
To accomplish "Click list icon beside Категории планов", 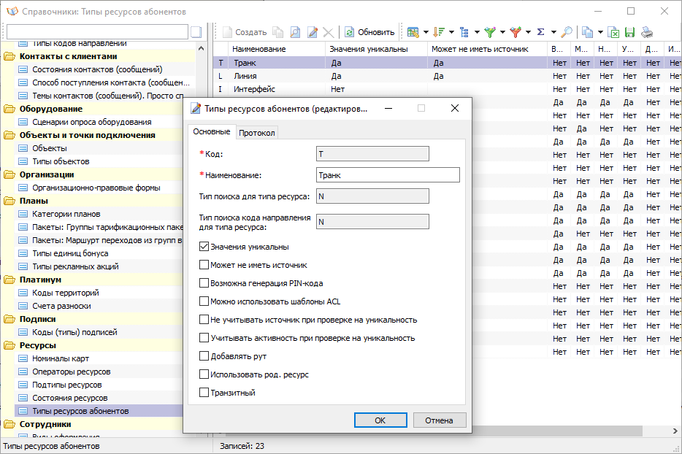I will pyautogui.click(x=23, y=214).
